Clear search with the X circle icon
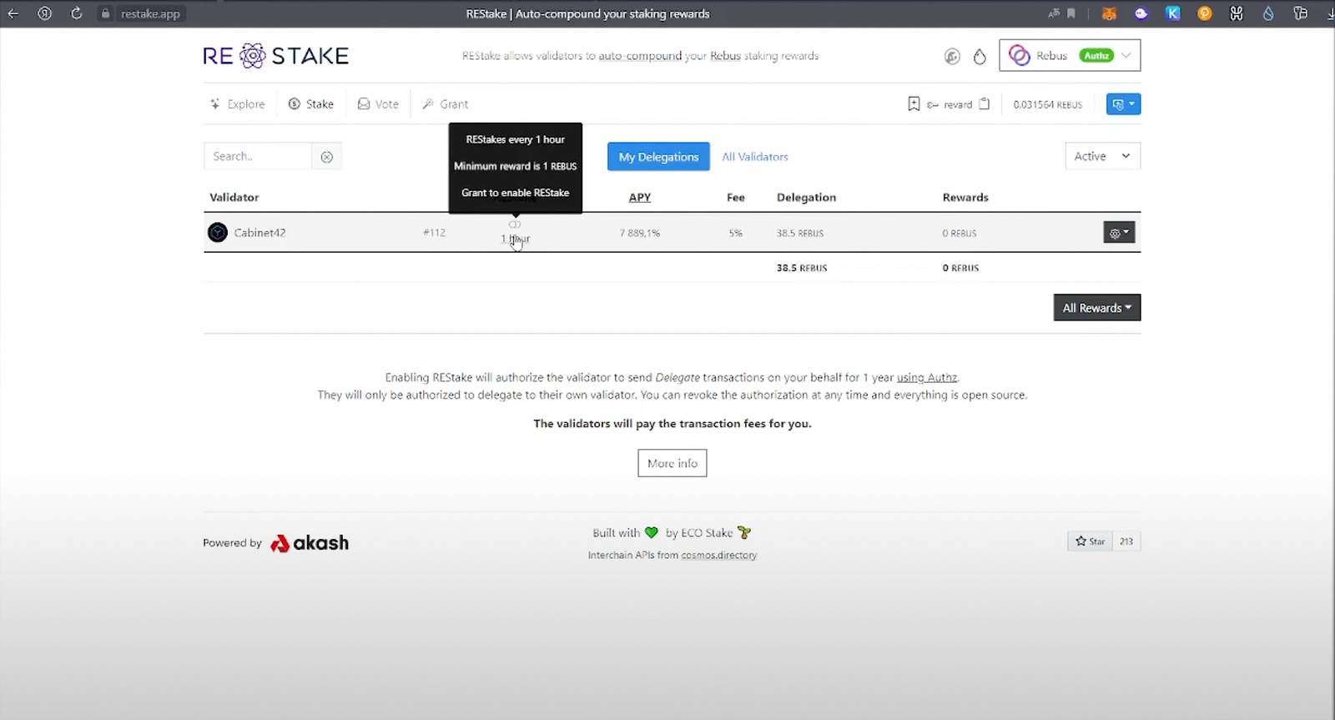The image size is (1335, 720). click(x=327, y=157)
